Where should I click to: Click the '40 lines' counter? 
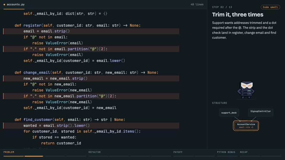[x=197, y=4]
